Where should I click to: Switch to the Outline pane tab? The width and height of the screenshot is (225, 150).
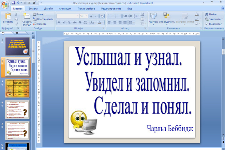pyautogui.click(x=16, y=33)
